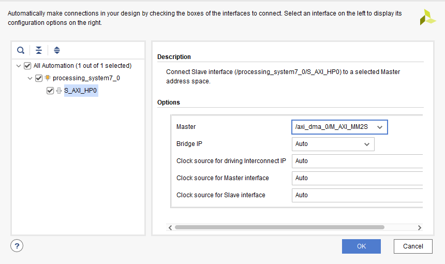Click the search icon in tree toolbar

[21, 50]
